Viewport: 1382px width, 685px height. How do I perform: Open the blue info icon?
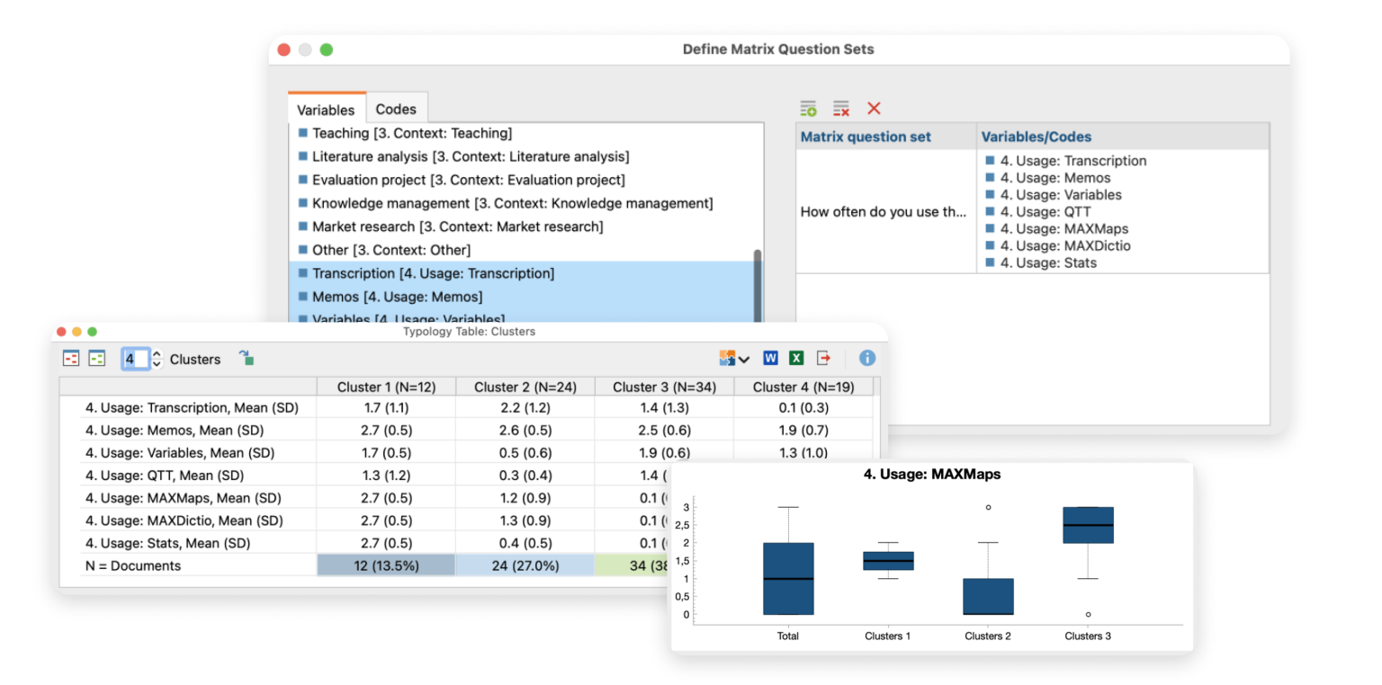pyautogui.click(x=867, y=359)
